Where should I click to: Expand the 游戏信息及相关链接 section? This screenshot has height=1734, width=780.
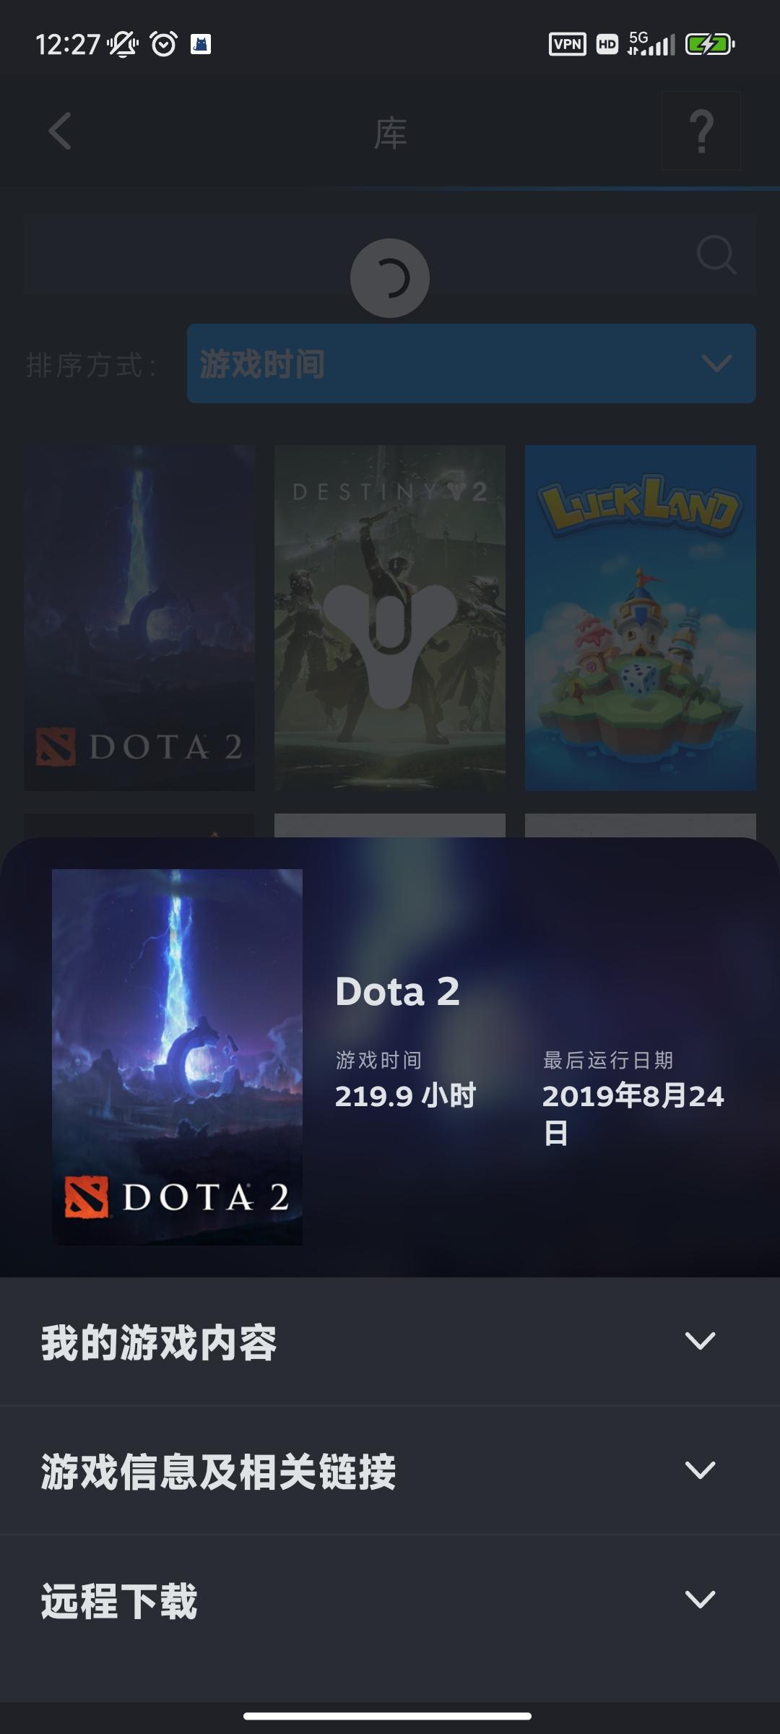coord(390,1470)
